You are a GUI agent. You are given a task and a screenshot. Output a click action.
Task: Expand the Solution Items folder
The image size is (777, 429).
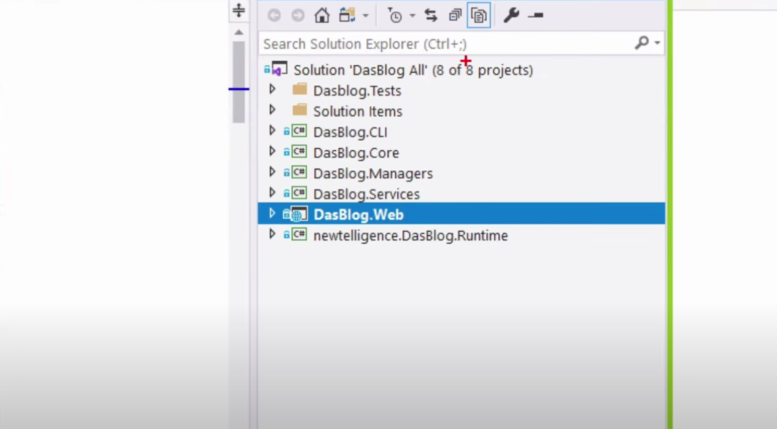click(x=272, y=111)
